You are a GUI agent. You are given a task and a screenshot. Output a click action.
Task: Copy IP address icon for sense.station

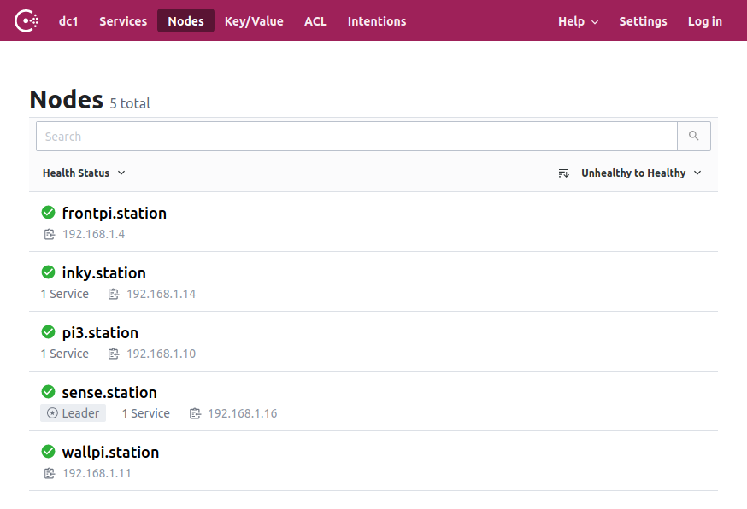195,413
